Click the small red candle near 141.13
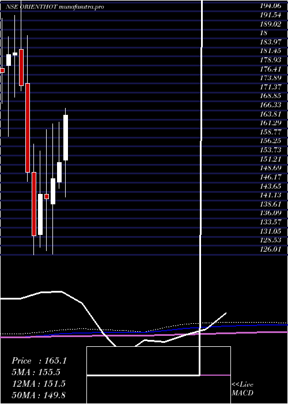 tap(47, 197)
